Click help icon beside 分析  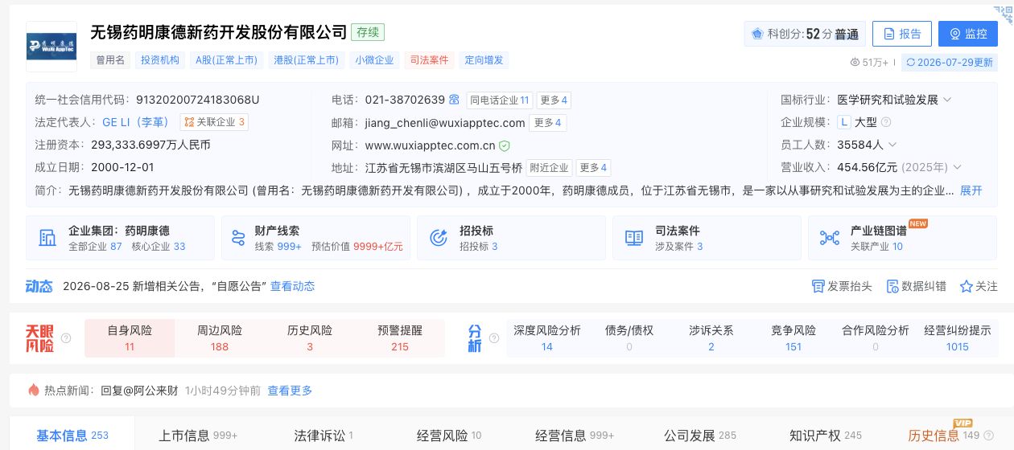click(494, 338)
